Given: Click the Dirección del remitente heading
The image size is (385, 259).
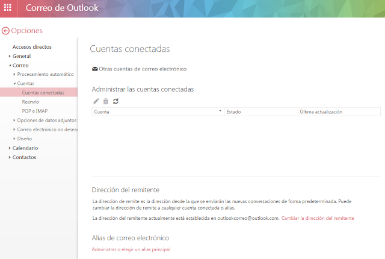Looking at the screenshot, I should (126, 190).
